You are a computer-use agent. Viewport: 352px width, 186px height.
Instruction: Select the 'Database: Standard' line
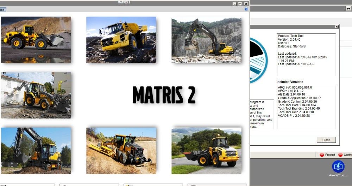click(x=291, y=47)
